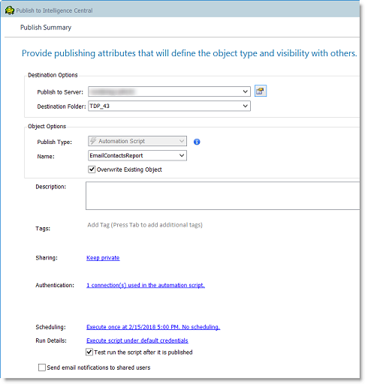Toggle the Overwrite Existing Object checkbox
Viewport: 365px width, 384px height.
coord(92,169)
